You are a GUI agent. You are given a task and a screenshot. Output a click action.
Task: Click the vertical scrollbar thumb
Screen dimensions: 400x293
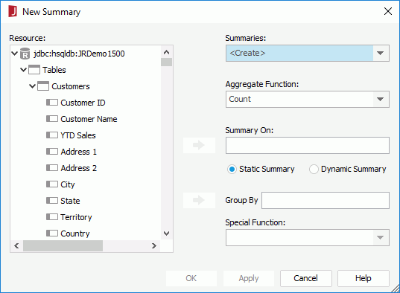167,62
